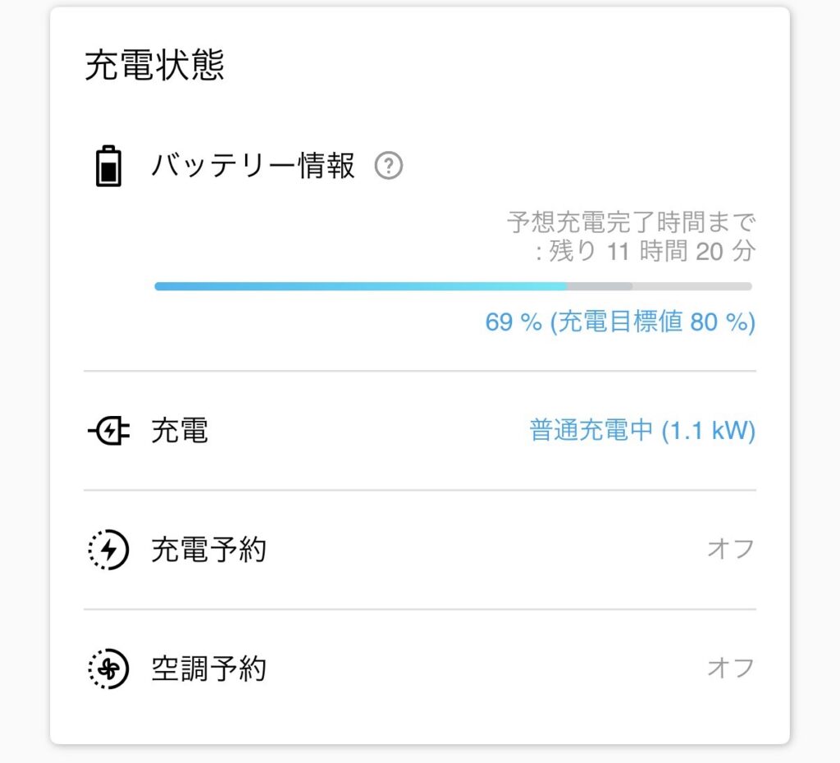Image resolution: width=840 pixels, height=763 pixels.
Task: Click the charging plug icon
Action: [x=108, y=432]
